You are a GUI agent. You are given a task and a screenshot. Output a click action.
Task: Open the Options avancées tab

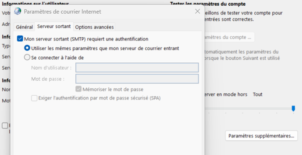(94, 27)
